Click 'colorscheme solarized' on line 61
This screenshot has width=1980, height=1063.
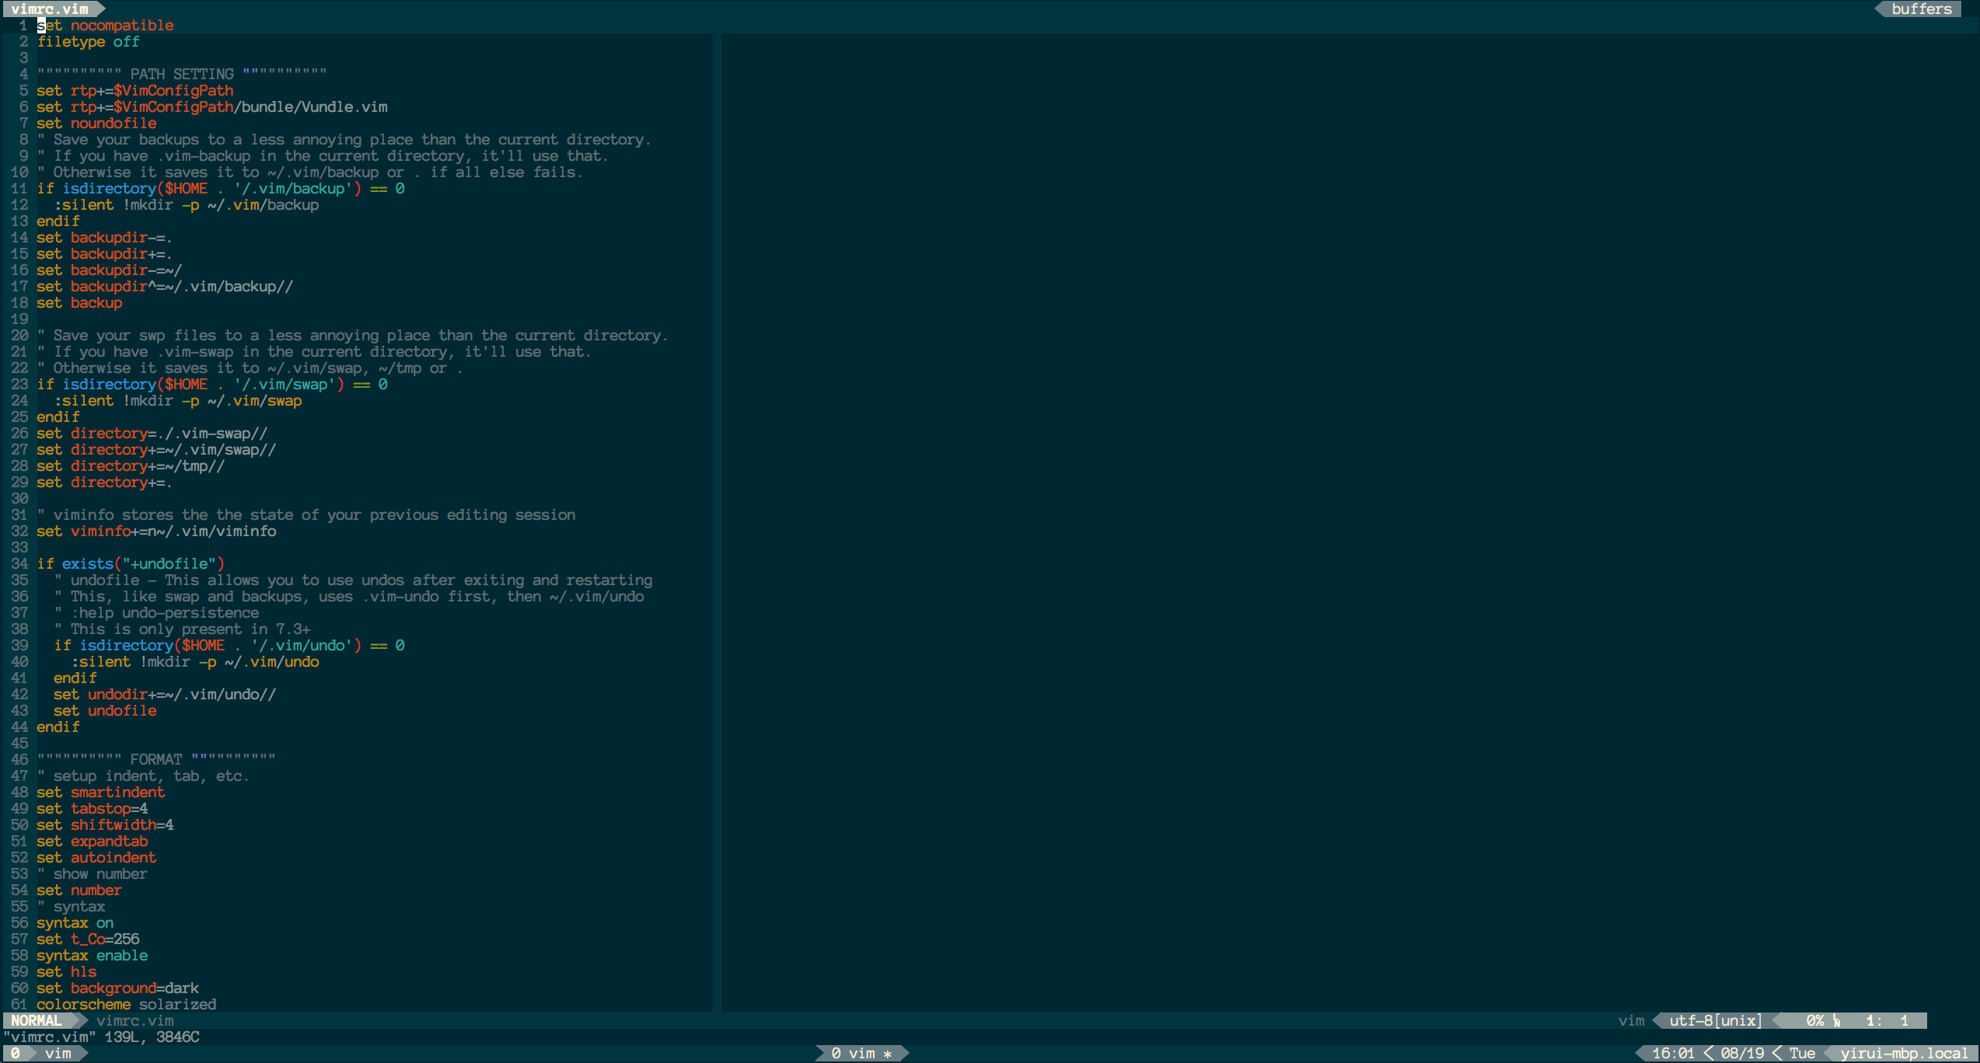(x=126, y=1004)
